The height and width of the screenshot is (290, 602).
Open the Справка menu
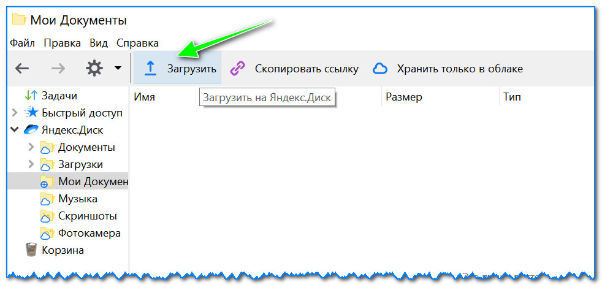coord(137,43)
